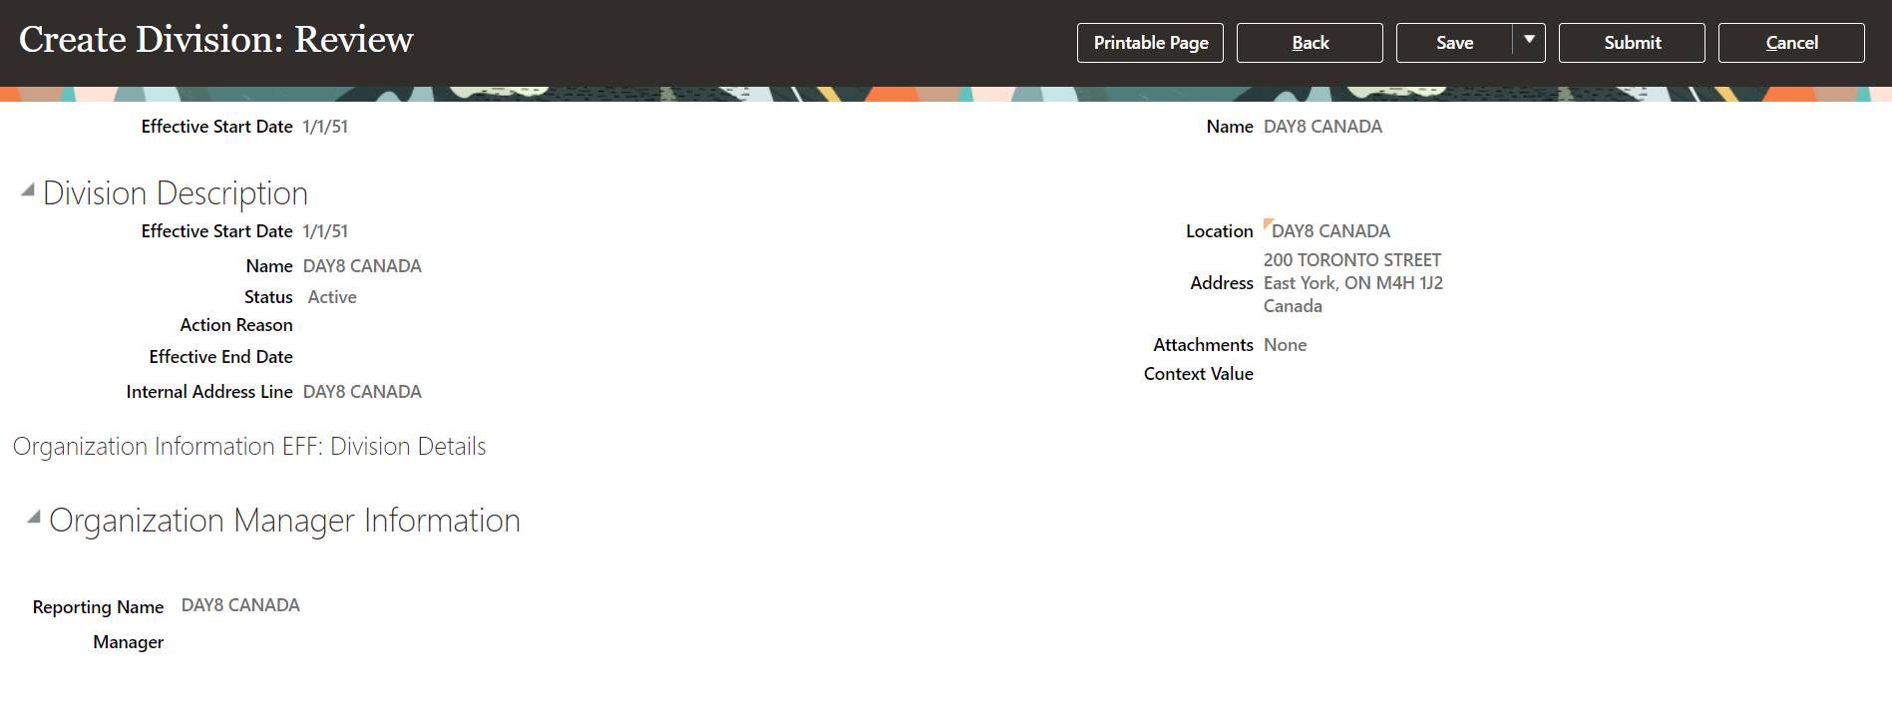Viewport: 1892px width, 714px height.
Task: Click the 200 TORONTO STREET address line
Action: click(1351, 260)
